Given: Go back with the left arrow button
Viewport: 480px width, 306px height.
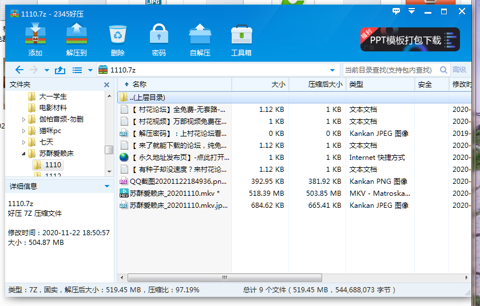Looking at the screenshot, I should [x=19, y=70].
